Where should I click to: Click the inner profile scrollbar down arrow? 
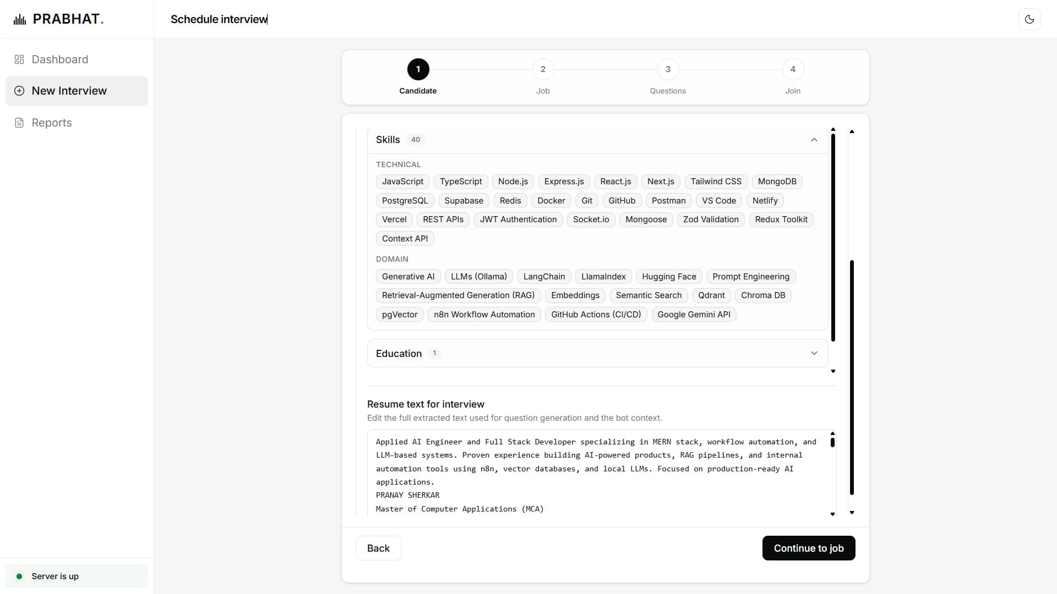833,371
